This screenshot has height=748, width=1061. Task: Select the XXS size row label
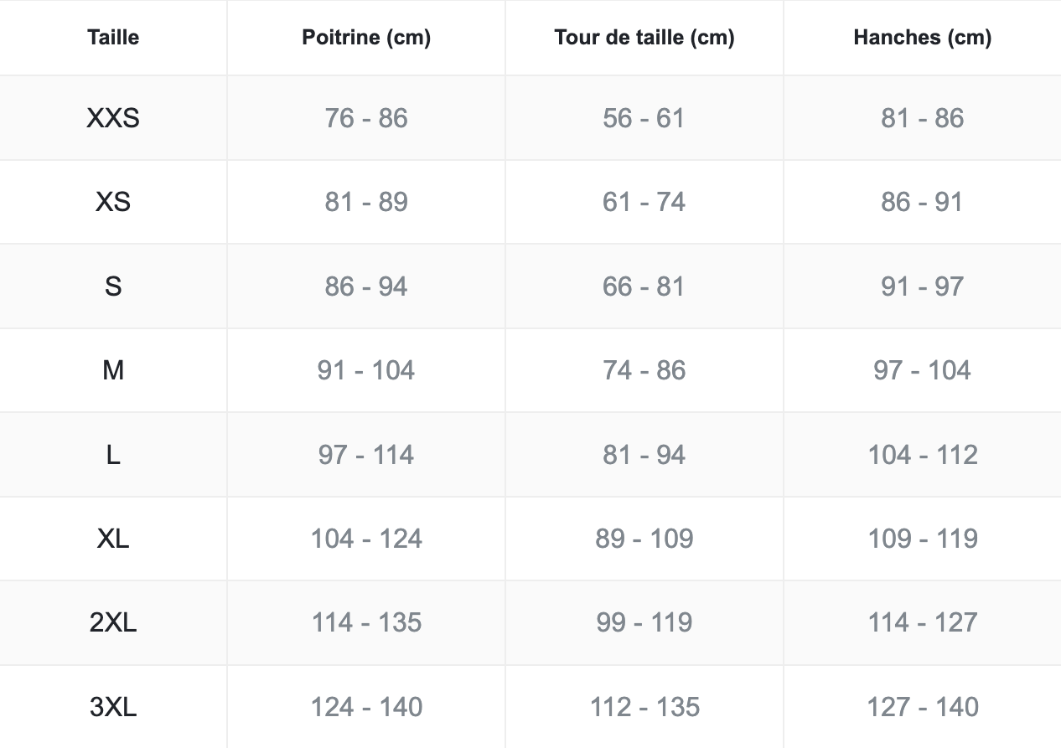pos(113,118)
